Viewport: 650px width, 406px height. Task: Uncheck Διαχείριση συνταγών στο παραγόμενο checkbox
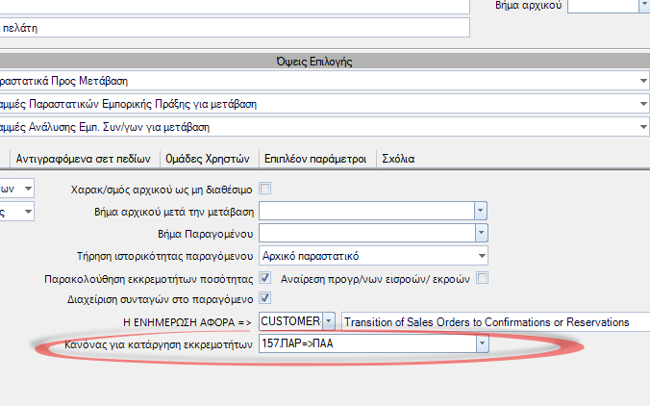(264, 297)
